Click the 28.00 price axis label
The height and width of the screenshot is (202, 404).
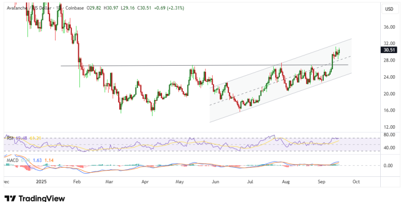389,60
